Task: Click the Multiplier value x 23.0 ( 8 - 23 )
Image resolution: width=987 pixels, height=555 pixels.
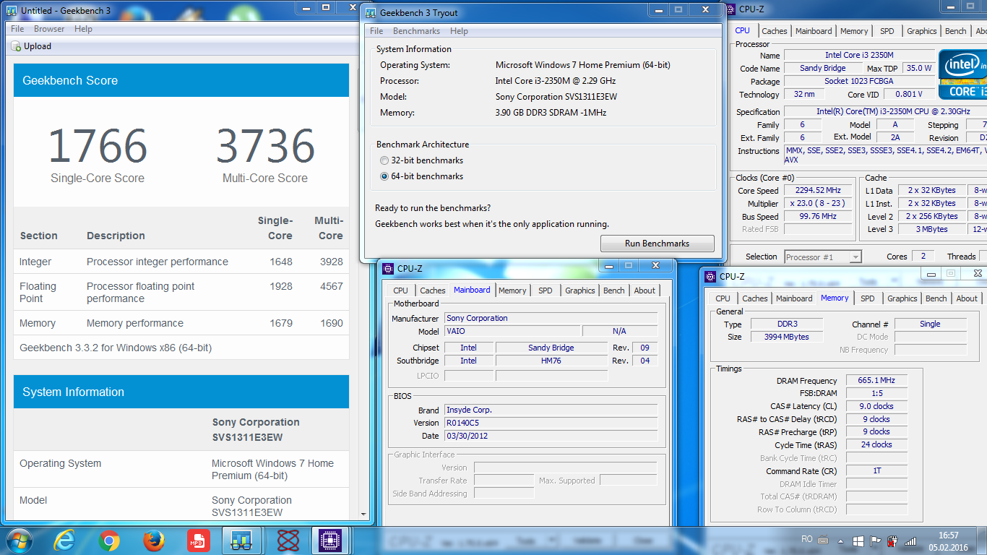Action: (818, 204)
